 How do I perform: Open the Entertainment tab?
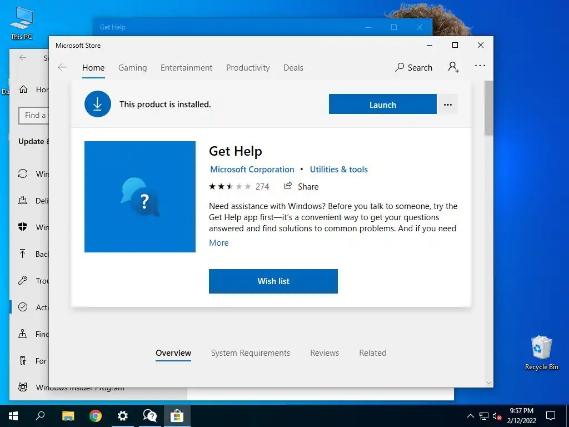[x=187, y=68]
